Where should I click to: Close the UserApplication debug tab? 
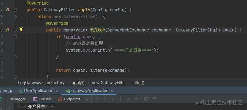[x=57, y=91]
